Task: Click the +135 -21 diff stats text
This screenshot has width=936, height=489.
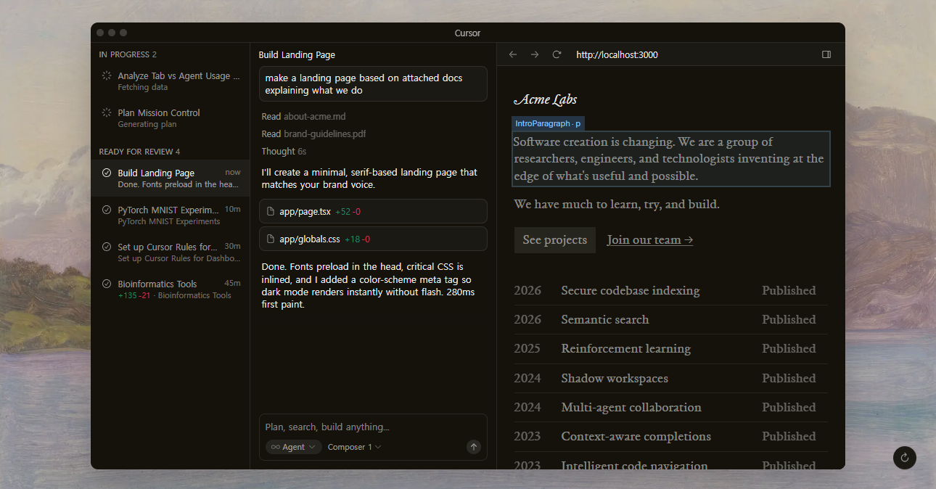Action: click(134, 295)
